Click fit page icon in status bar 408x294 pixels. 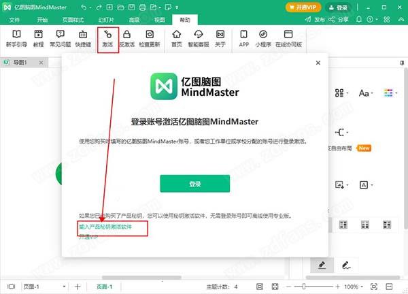pos(260,287)
